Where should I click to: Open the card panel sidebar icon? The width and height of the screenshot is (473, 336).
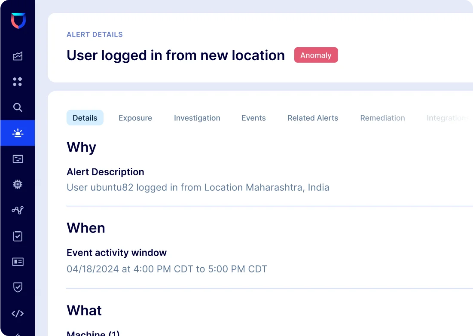(x=18, y=159)
